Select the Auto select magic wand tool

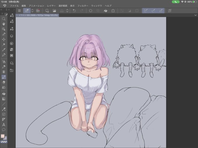[x=4, y=44]
